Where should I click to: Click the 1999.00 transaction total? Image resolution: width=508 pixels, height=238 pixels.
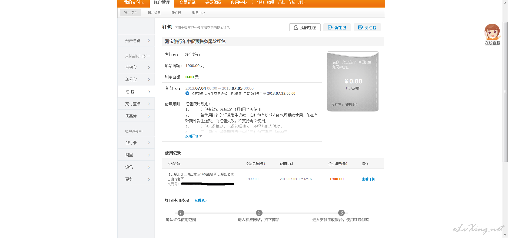tap(252, 179)
